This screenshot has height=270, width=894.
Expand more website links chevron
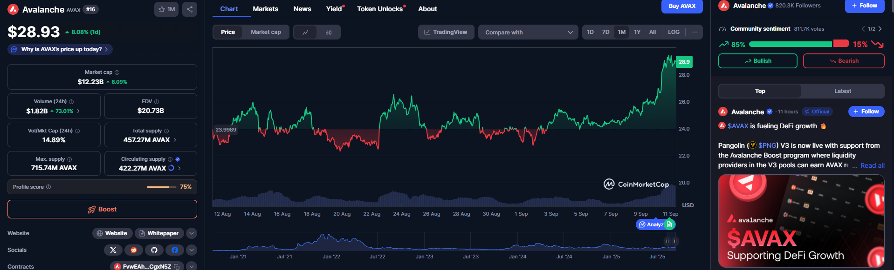click(192, 233)
